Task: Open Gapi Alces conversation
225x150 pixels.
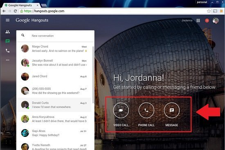Action: (54, 133)
